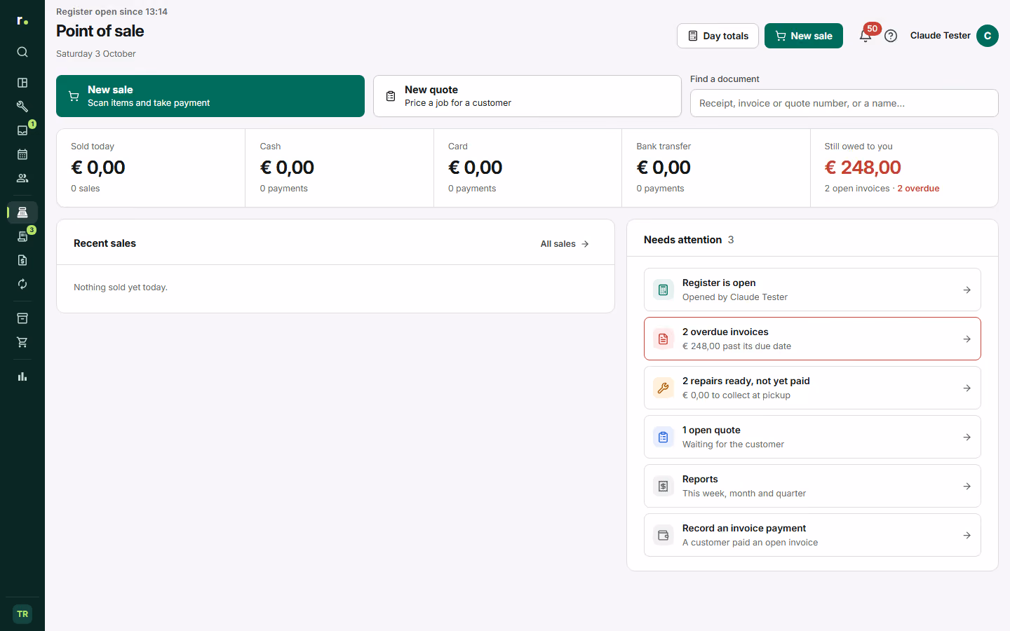The height and width of the screenshot is (631, 1010).
Task: Open the inventory archive box icon
Action: coord(22,318)
